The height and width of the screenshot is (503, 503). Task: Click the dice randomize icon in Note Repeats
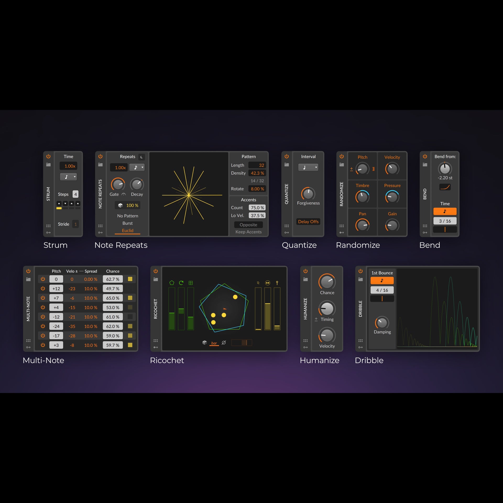point(120,205)
